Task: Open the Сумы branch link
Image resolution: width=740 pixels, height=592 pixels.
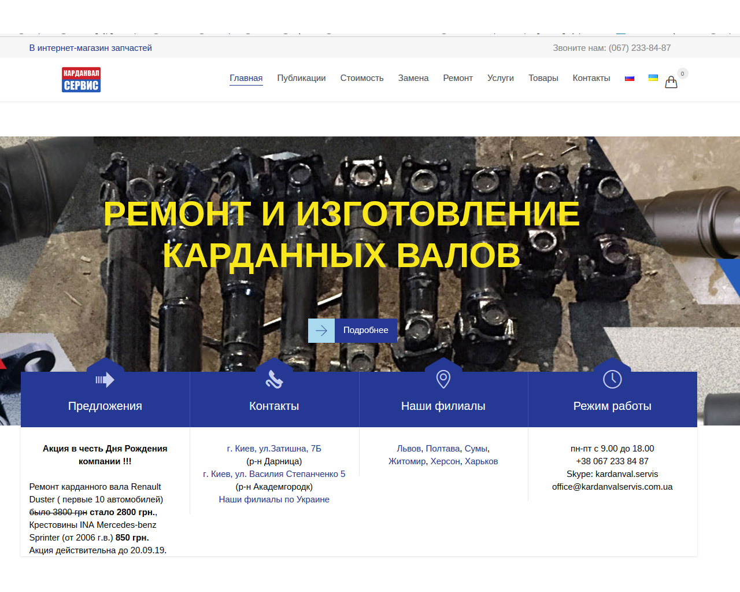Action: click(x=476, y=449)
